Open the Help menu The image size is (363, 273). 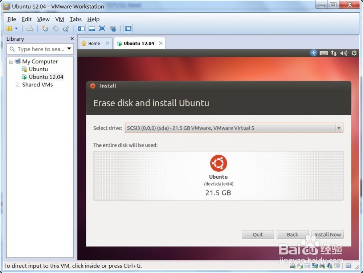(x=93, y=19)
